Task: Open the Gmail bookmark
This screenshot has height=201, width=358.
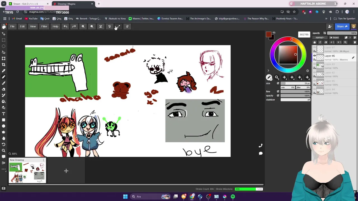Action: tap(17, 19)
